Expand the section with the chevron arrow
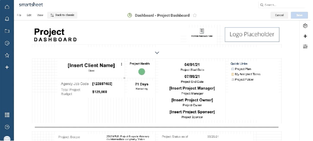 point(157,53)
